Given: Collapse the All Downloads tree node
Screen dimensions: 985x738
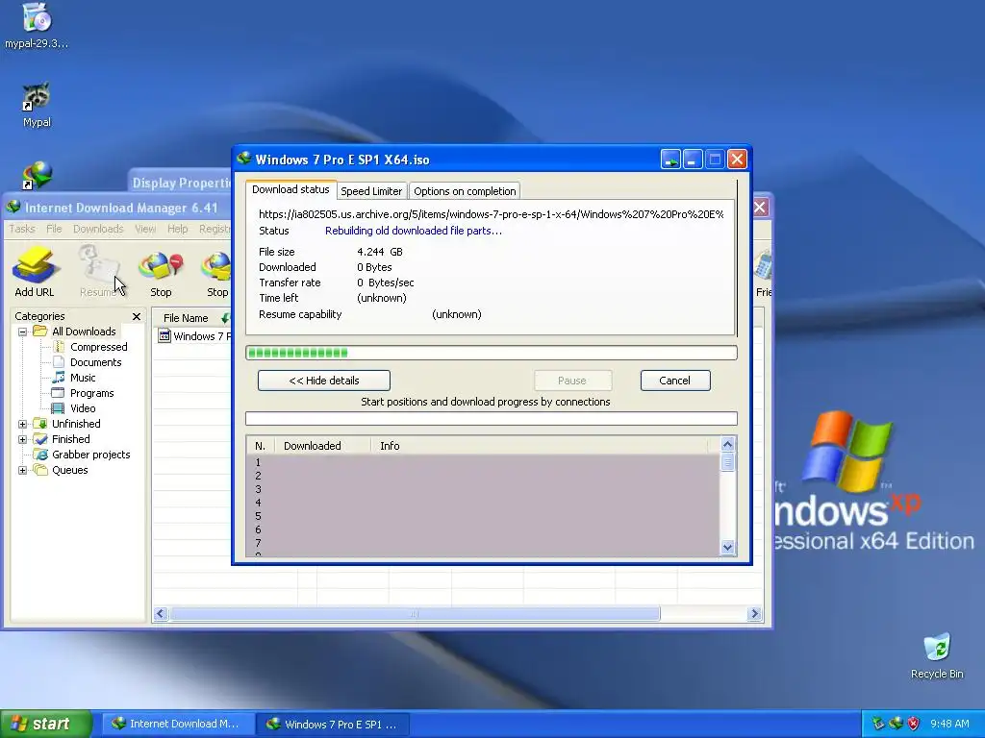Looking at the screenshot, I should [23, 332].
